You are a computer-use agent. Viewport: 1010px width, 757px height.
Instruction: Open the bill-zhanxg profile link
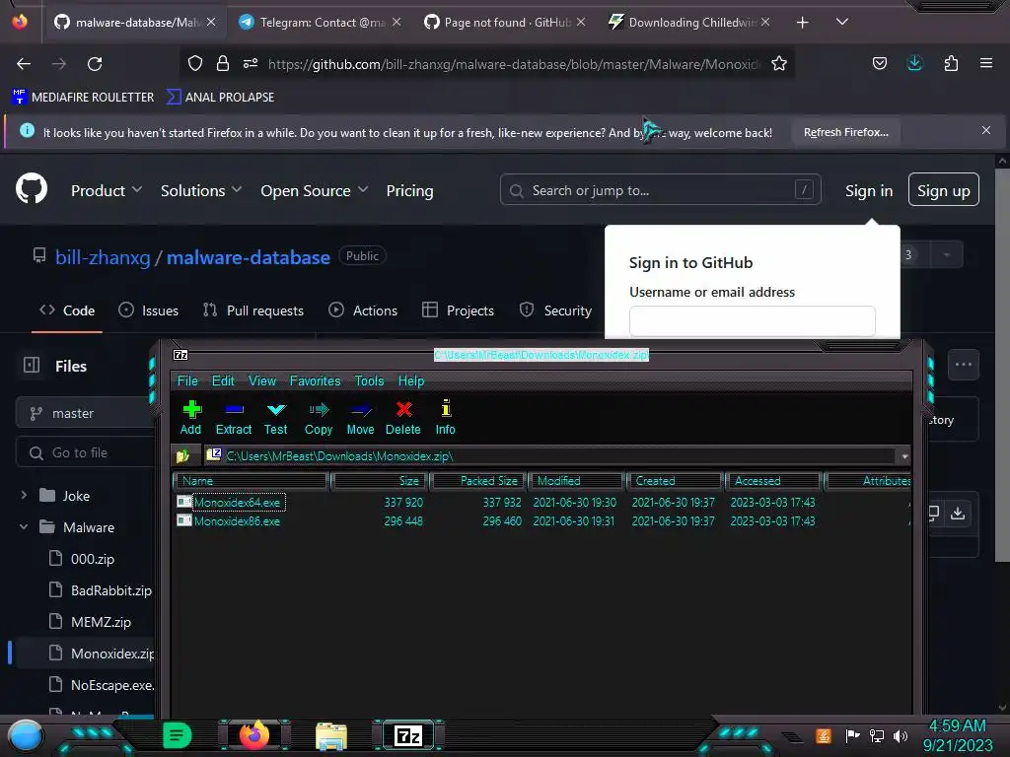pos(103,257)
